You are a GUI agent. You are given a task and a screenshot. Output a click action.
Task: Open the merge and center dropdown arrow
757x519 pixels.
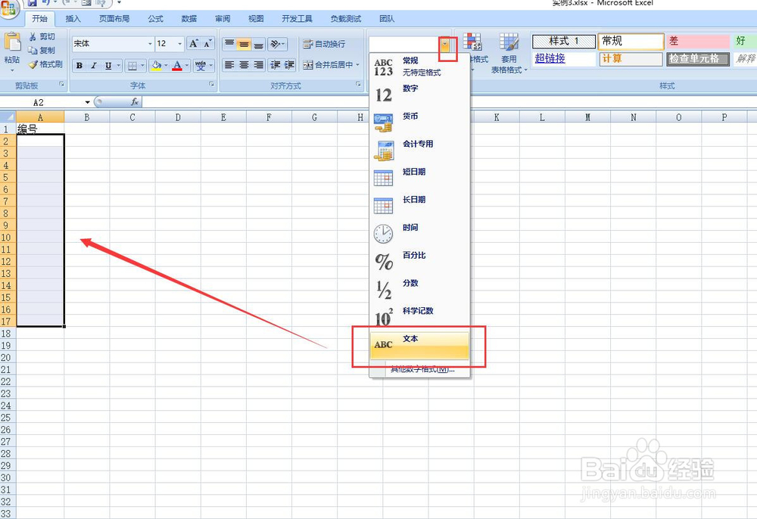tap(358, 64)
